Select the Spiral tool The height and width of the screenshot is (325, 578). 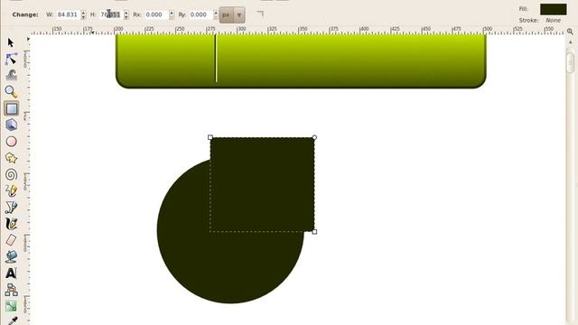coord(12,174)
